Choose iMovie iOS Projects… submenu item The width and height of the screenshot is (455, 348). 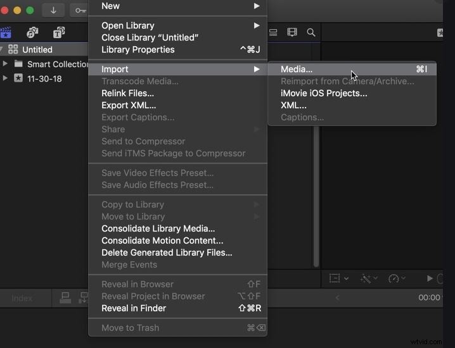click(352, 93)
